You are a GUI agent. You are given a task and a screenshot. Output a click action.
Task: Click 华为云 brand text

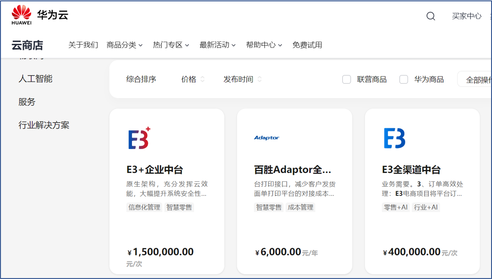53,15
